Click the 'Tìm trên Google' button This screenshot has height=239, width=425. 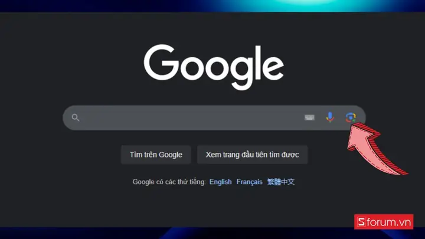(x=156, y=155)
